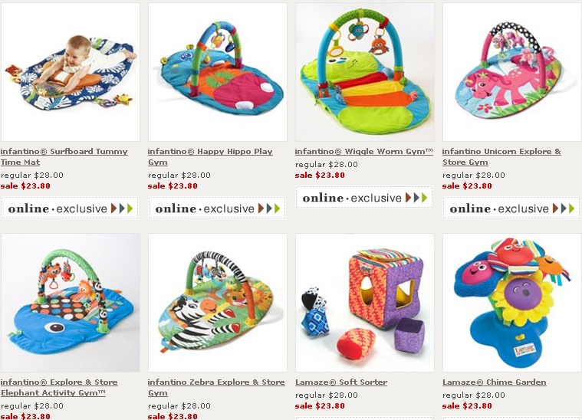Click online exclusive badge under Wiggle Worm Gym
This screenshot has height=420, width=582.
coord(364,198)
